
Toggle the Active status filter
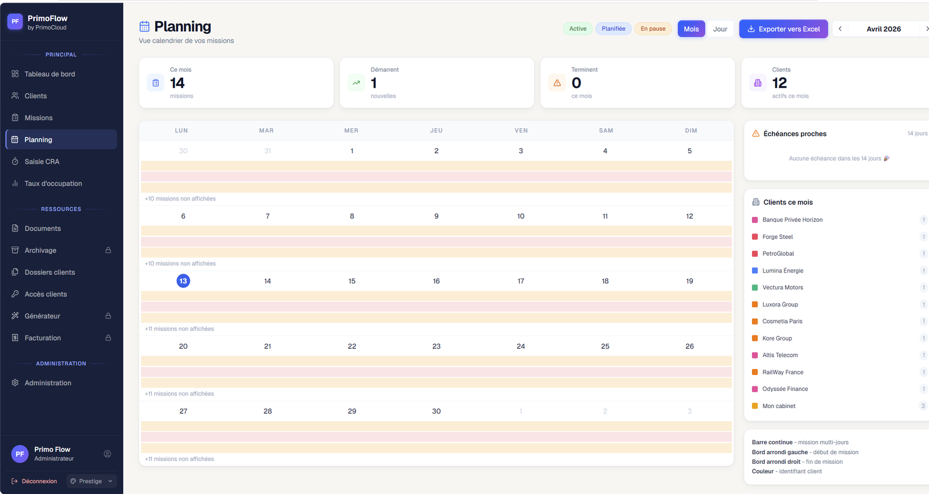coord(578,28)
